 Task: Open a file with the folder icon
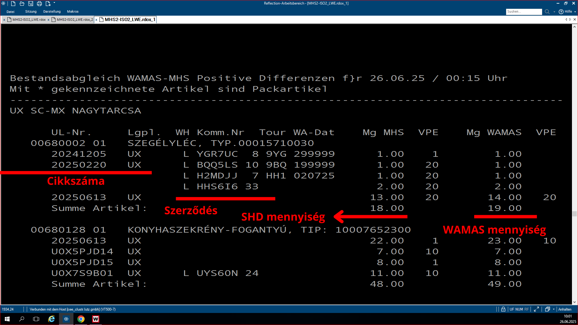coord(22,4)
